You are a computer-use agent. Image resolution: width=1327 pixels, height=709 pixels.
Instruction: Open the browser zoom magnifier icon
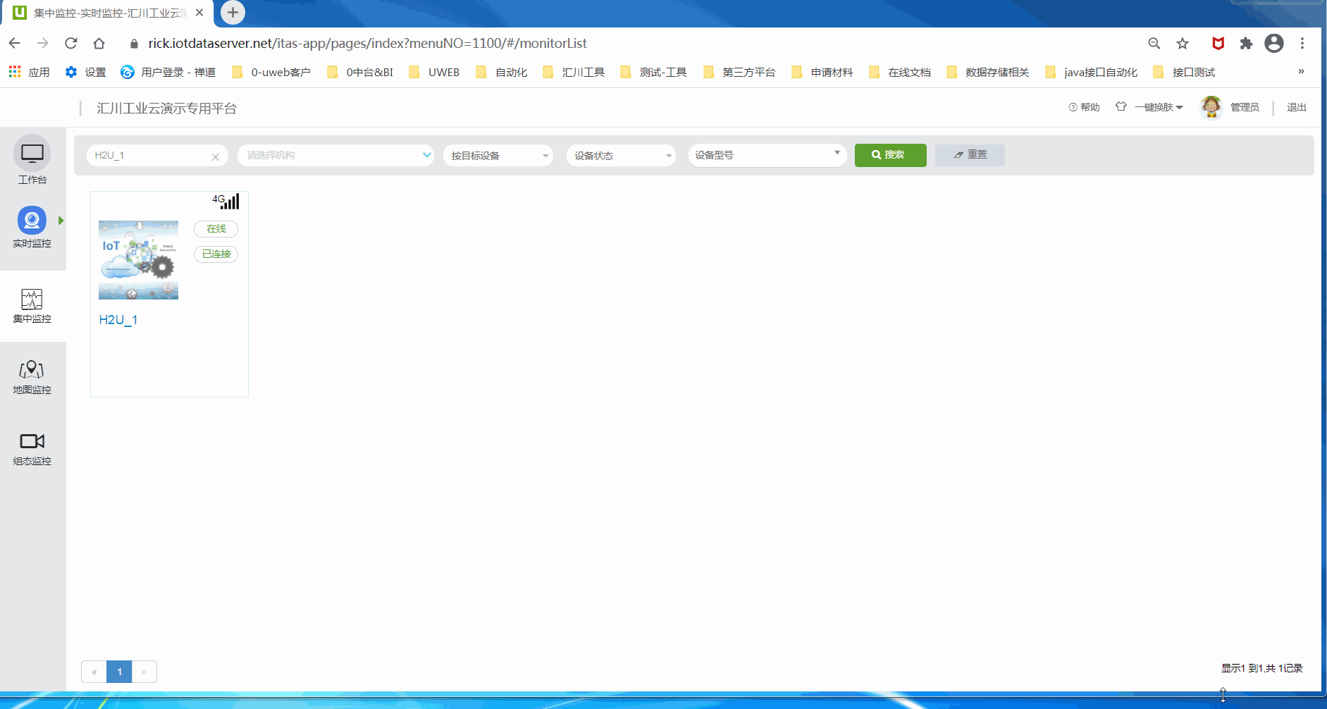[1154, 44]
